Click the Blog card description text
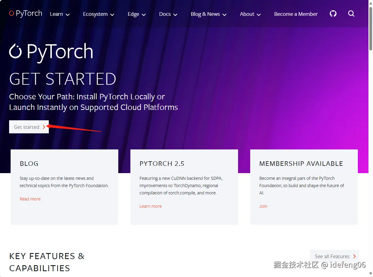 coord(64,182)
